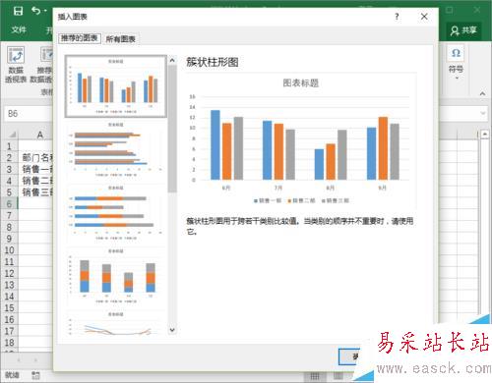This screenshot has height=383, width=492.
Task: Select the stacked column chart thumbnail
Action: click(x=116, y=276)
